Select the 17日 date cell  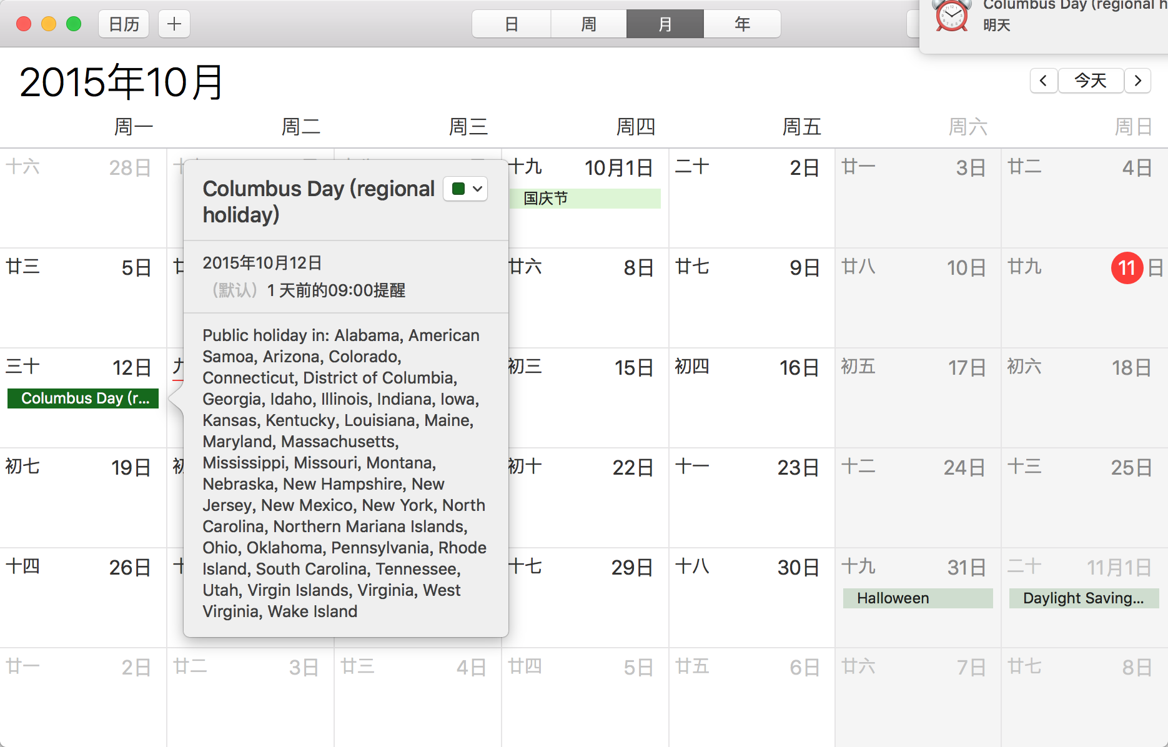[967, 368]
